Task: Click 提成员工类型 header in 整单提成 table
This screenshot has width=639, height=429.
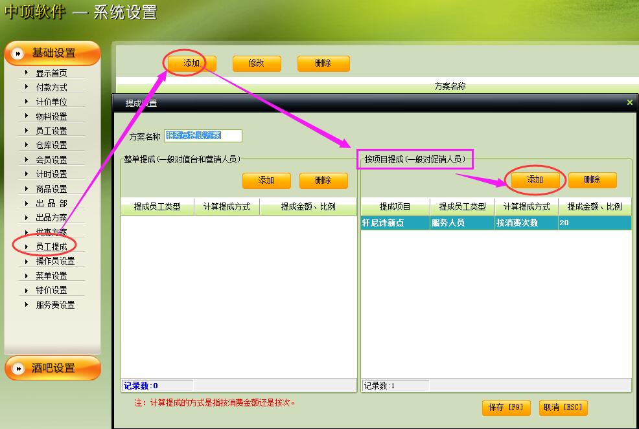Action: click(x=157, y=207)
